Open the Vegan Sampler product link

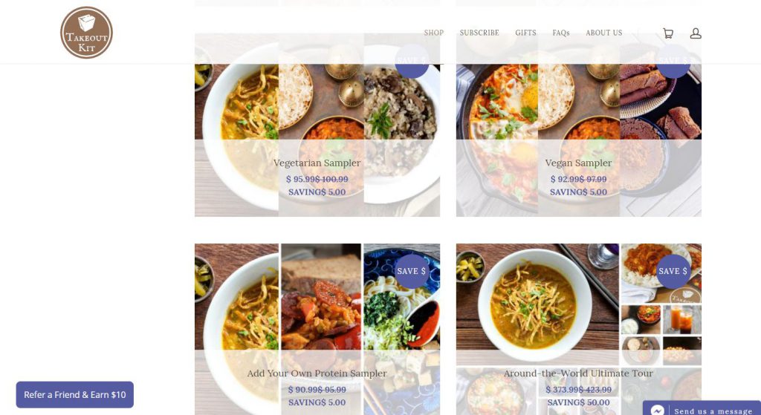(x=578, y=163)
